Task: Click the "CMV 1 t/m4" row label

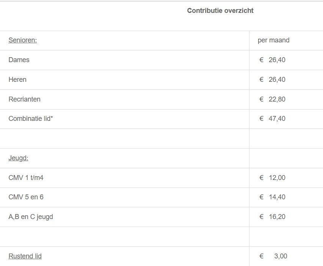Action: (x=26, y=178)
